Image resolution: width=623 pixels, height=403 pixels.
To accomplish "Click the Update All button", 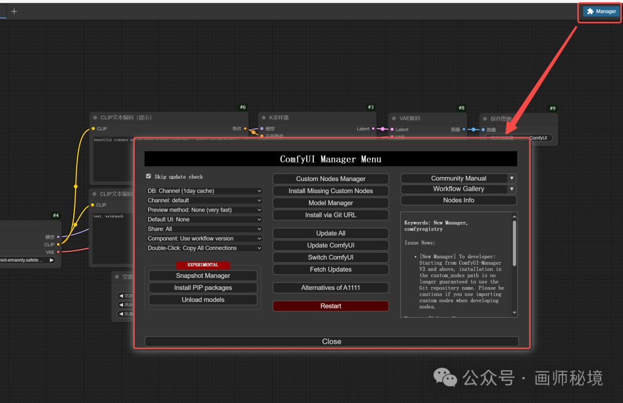I will pyautogui.click(x=331, y=233).
